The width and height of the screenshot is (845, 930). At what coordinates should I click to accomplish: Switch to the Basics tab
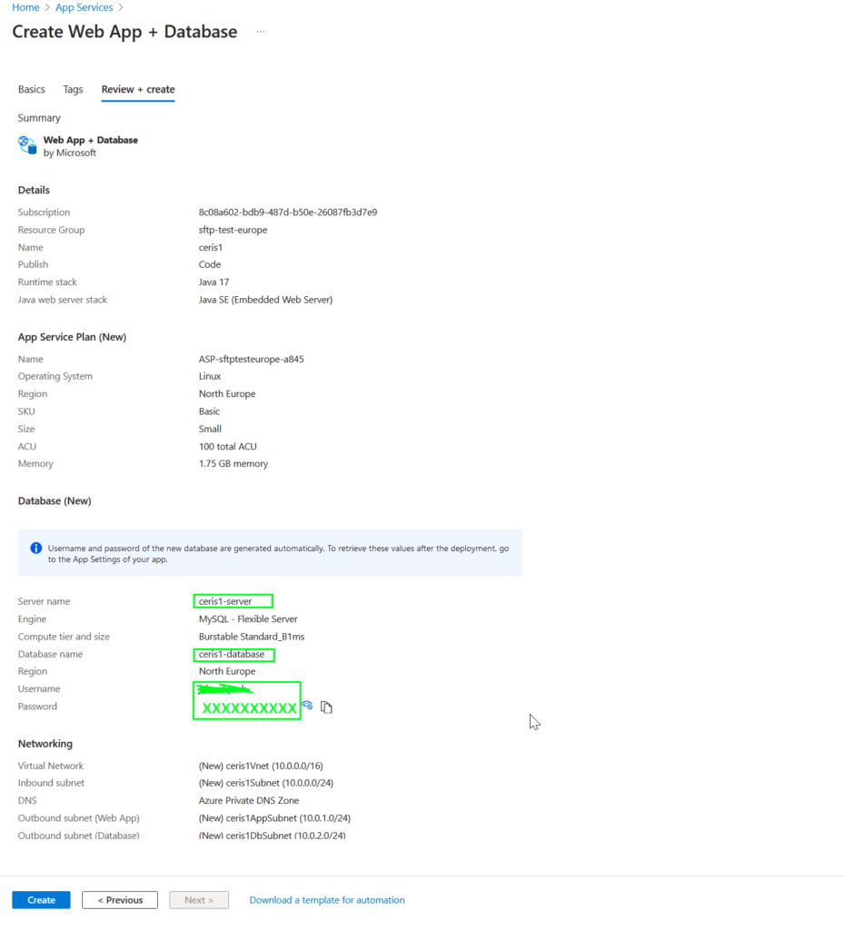(32, 90)
